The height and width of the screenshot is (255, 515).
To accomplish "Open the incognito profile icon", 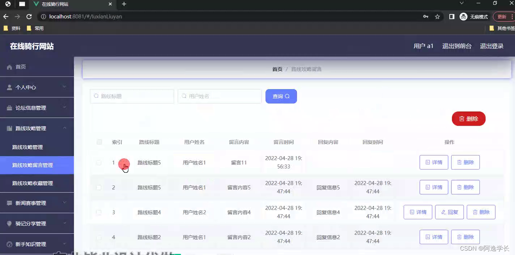I will 463,17.
